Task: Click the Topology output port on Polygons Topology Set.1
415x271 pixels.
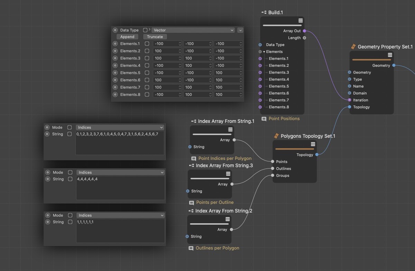Action: click(317, 155)
